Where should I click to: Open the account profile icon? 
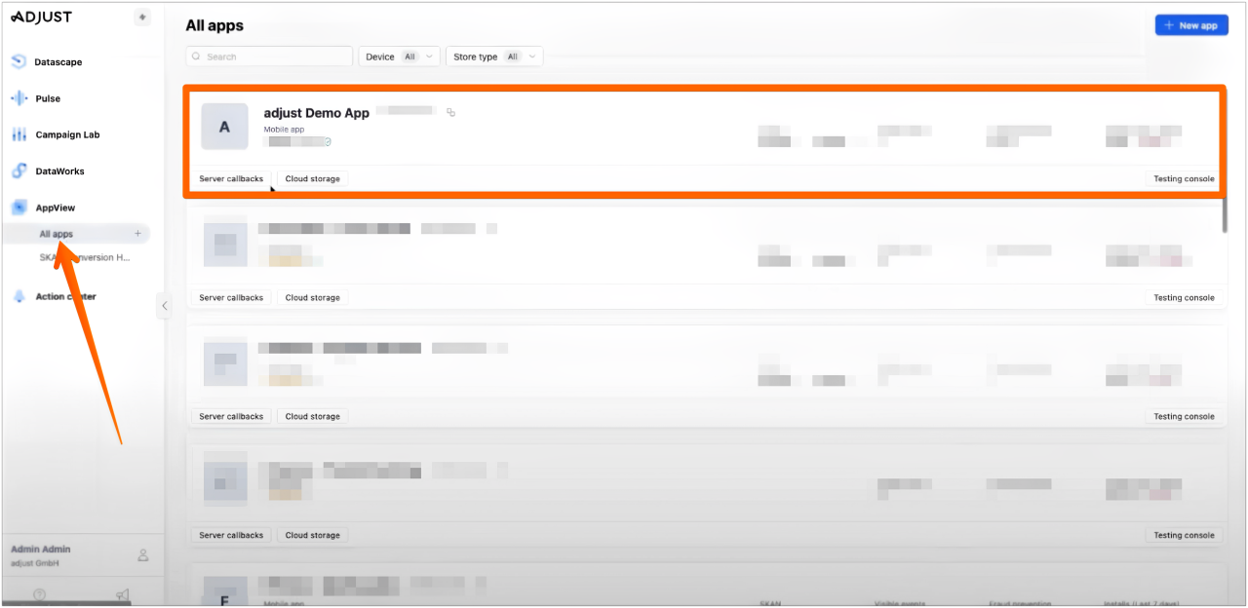pos(142,553)
